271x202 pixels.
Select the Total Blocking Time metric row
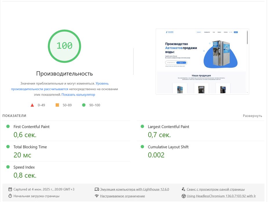(x=30, y=147)
